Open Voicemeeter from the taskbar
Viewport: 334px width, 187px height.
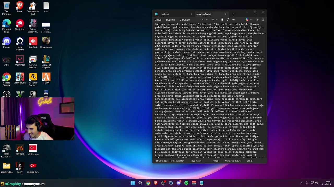coord(194,183)
